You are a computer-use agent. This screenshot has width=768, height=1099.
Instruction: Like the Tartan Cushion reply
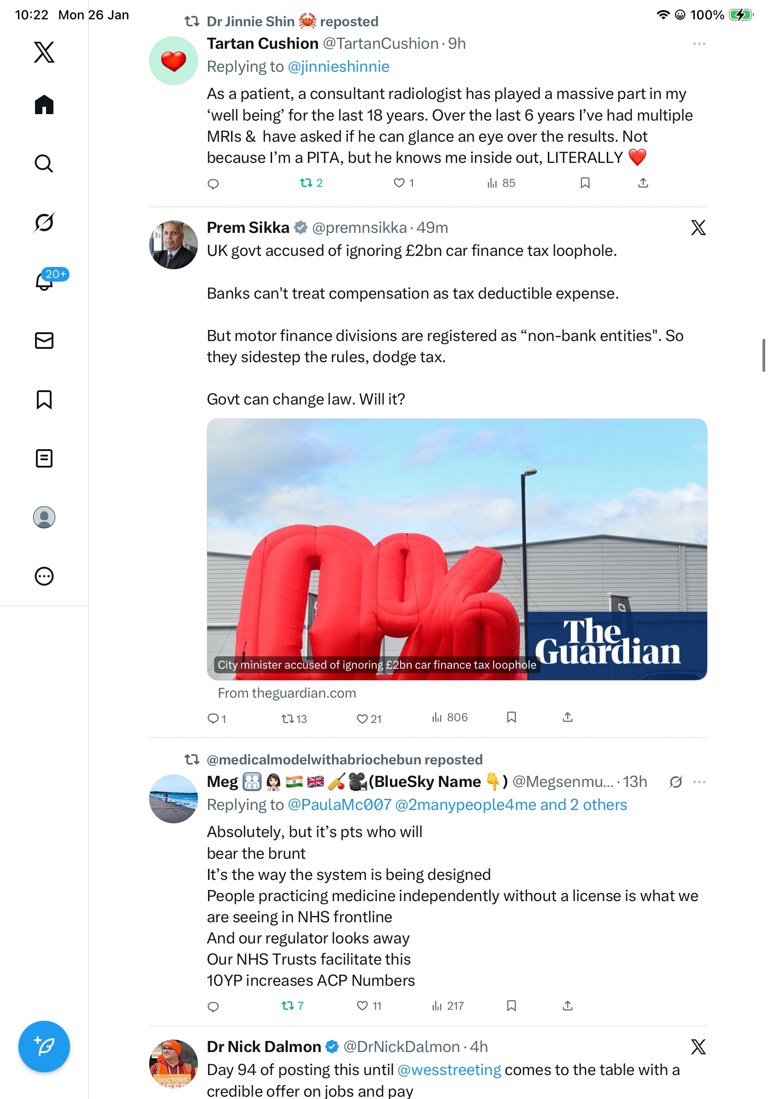point(399,183)
